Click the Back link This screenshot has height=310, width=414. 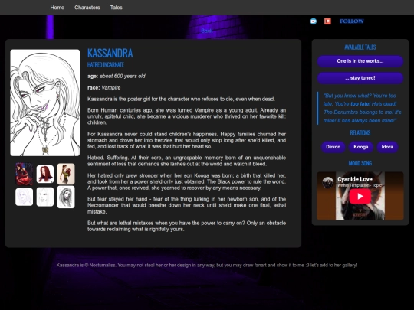[x=207, y=31]
